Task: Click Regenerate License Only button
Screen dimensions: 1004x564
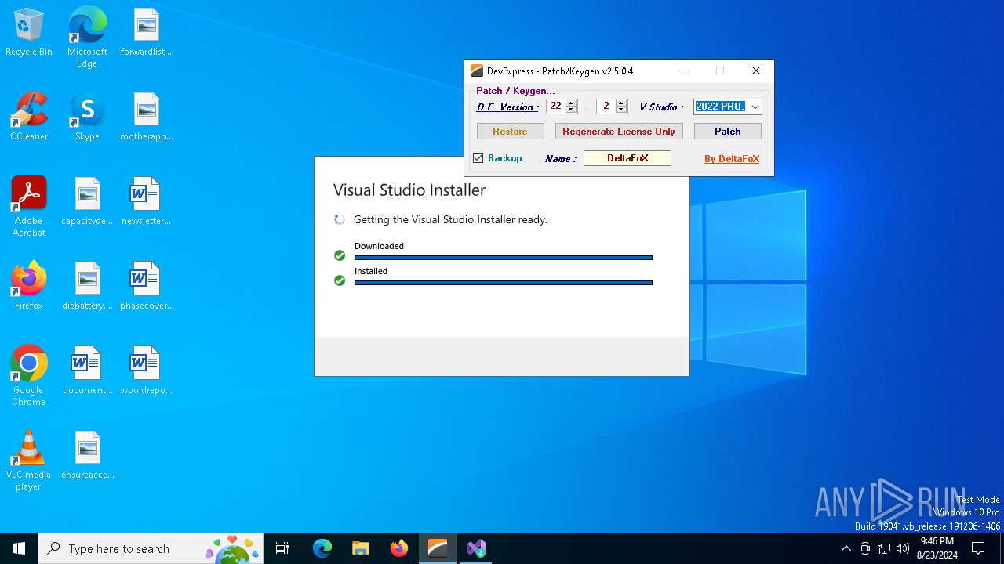Action: [x=619, y=132]
